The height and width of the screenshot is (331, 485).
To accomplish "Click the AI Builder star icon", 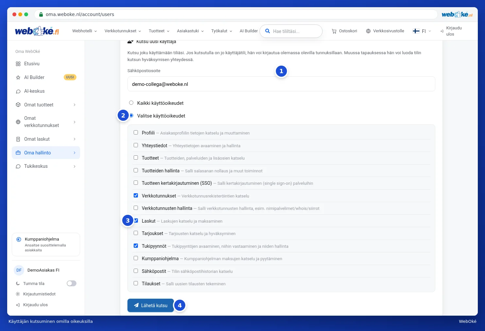I will [18, 77].
